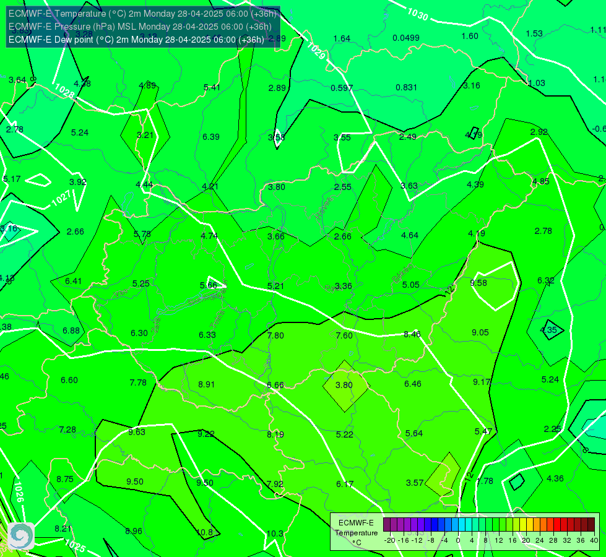606x557 pixels.
Task: Click the 9.17 dew point value
Action: [x=482, y=382]
